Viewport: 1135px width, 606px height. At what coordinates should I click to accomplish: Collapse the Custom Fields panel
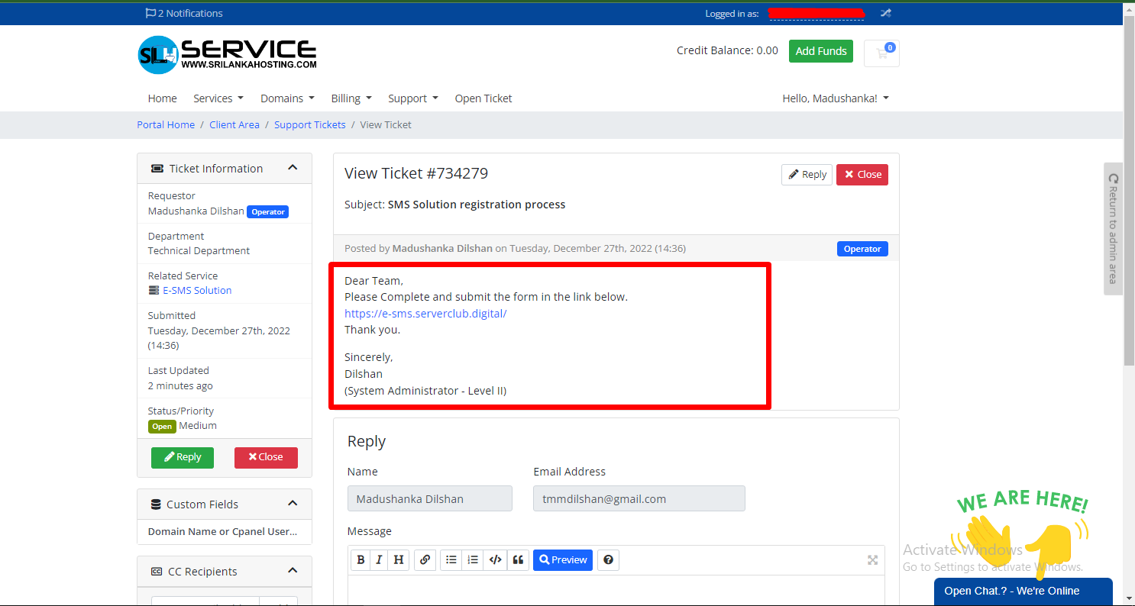293,504
